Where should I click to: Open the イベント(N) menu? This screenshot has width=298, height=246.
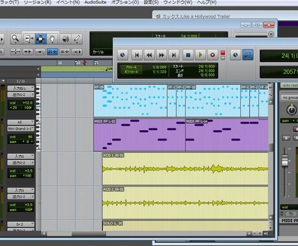68,3
